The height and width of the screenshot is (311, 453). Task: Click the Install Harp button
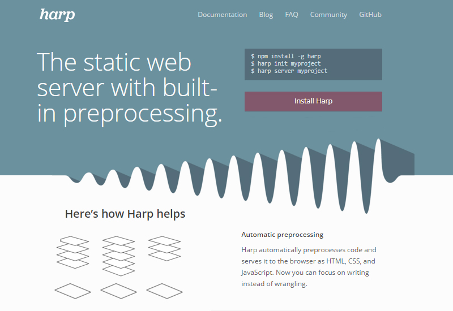[313, 101]
